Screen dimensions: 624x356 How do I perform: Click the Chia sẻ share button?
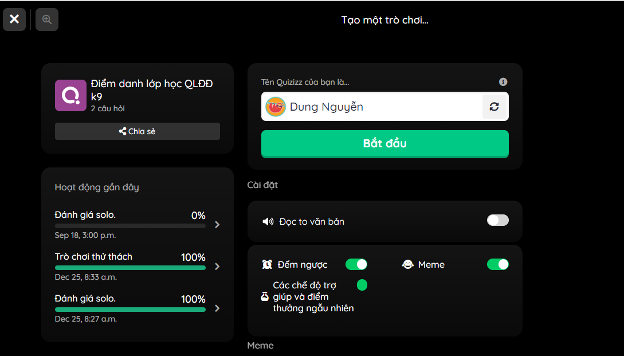(x=138, y=131)
